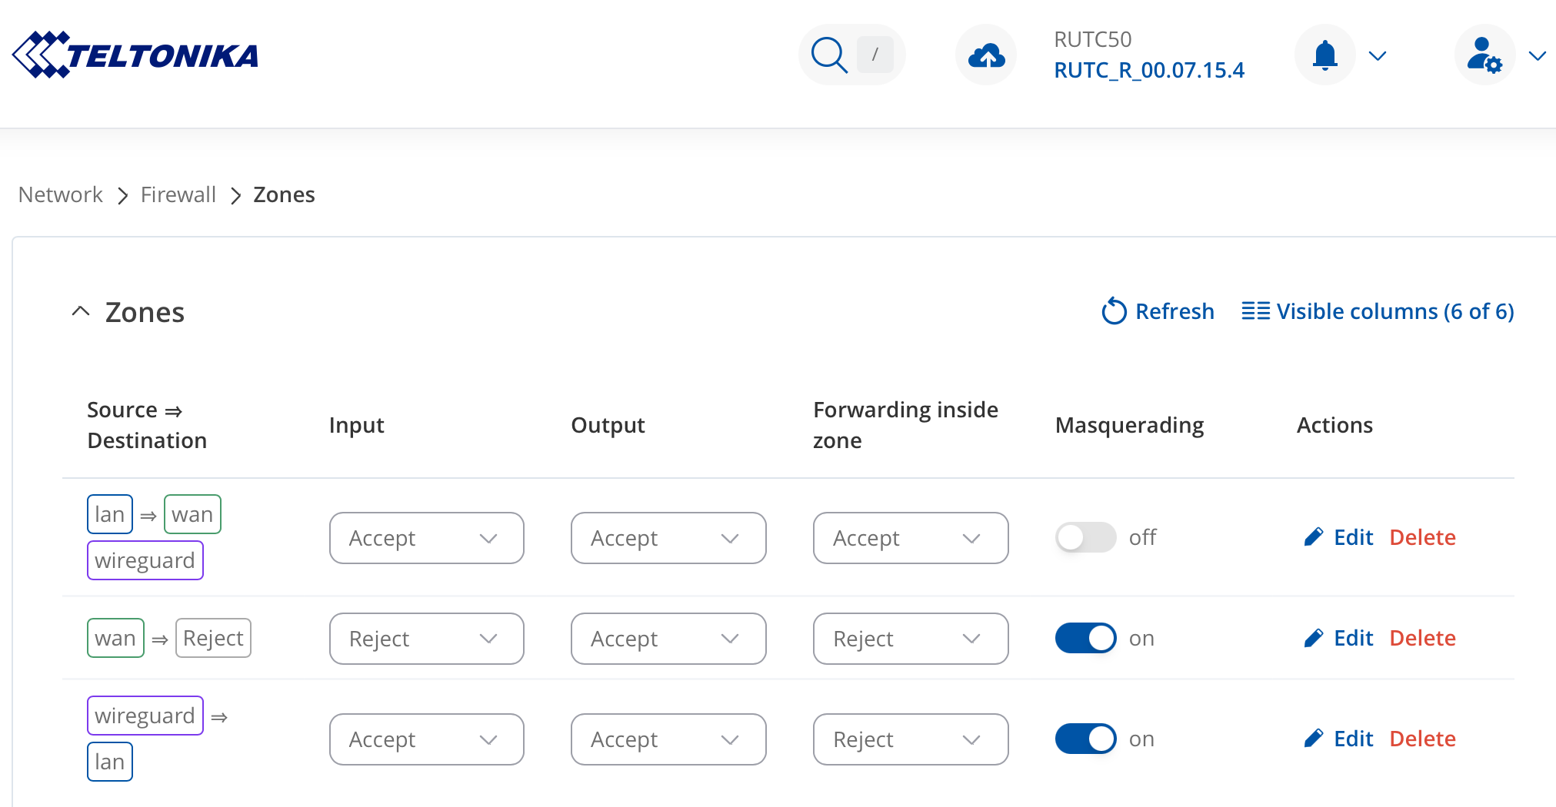Open the cloud upload firmware icon
The image size is (1556, 807).
986,55
